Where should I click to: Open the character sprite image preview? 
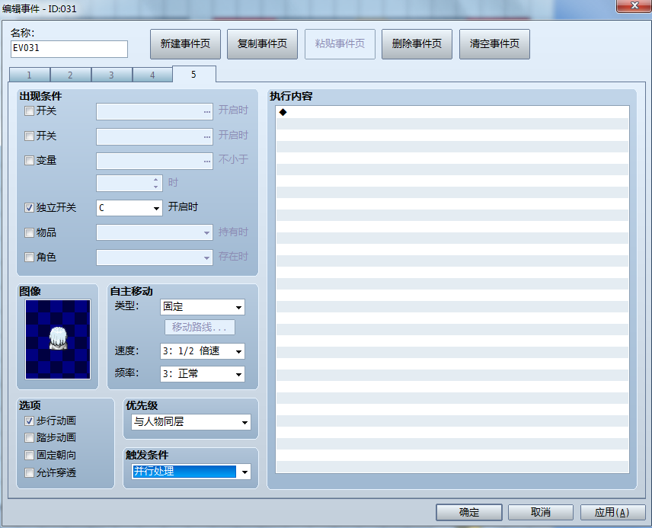point(58,339)
